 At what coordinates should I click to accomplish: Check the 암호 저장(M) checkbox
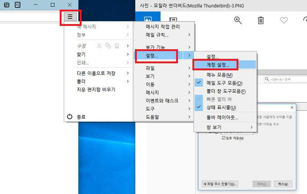[x=224, y=138]
